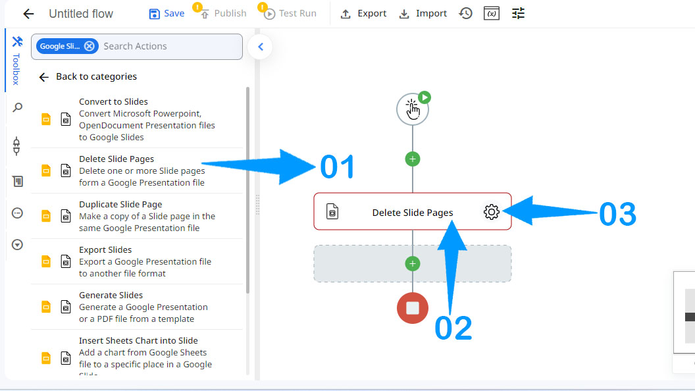Click green play badge on trigger node
The image size is (695, 391).
click(425, 97)
